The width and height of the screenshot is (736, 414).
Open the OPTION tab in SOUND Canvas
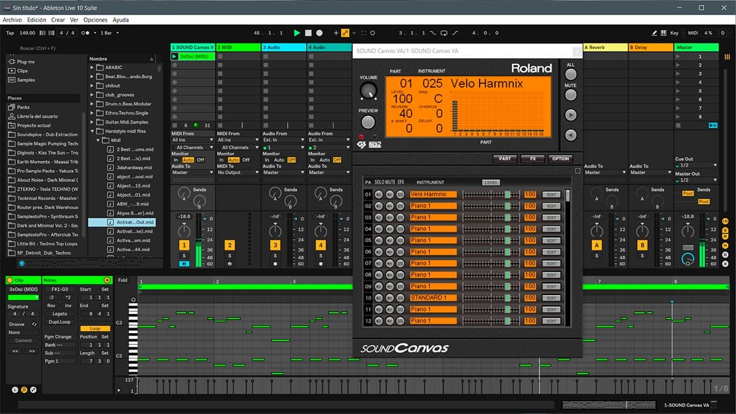coord(560,159)
